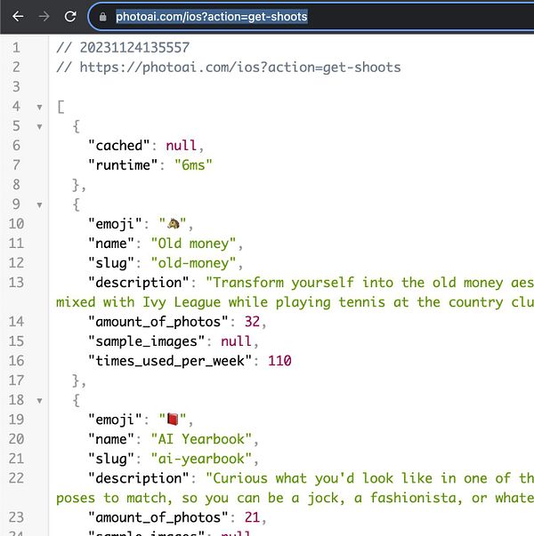Click the wrapped line starting "mixed with Ivy League"
This screenshot has height=536, width=534.
[x=295, y=302]
